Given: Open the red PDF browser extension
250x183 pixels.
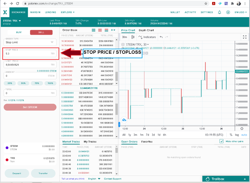Looking at the screenshot, I should pos(214,4).
